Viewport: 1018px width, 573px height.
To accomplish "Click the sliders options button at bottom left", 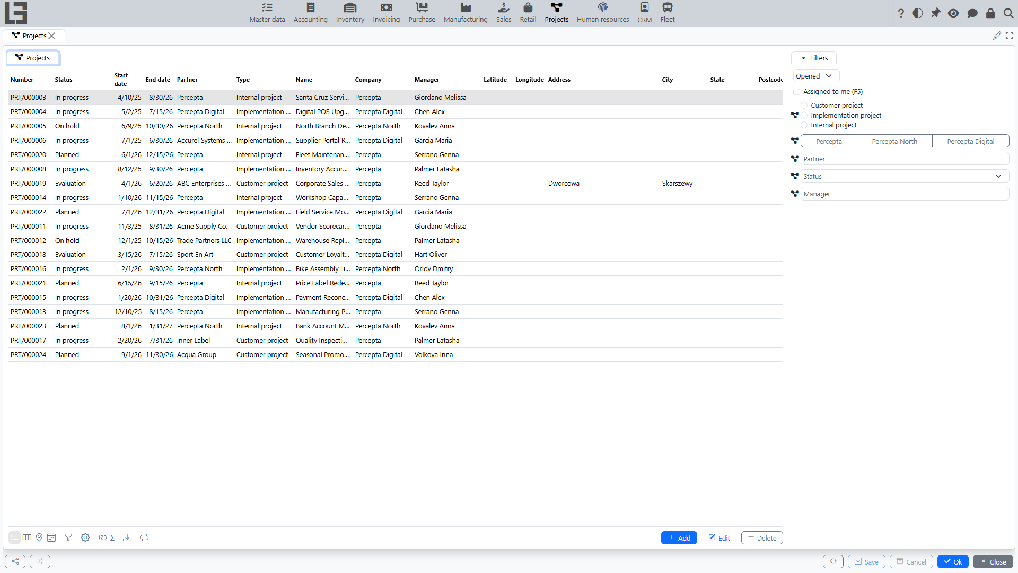I will coord(40,561).
